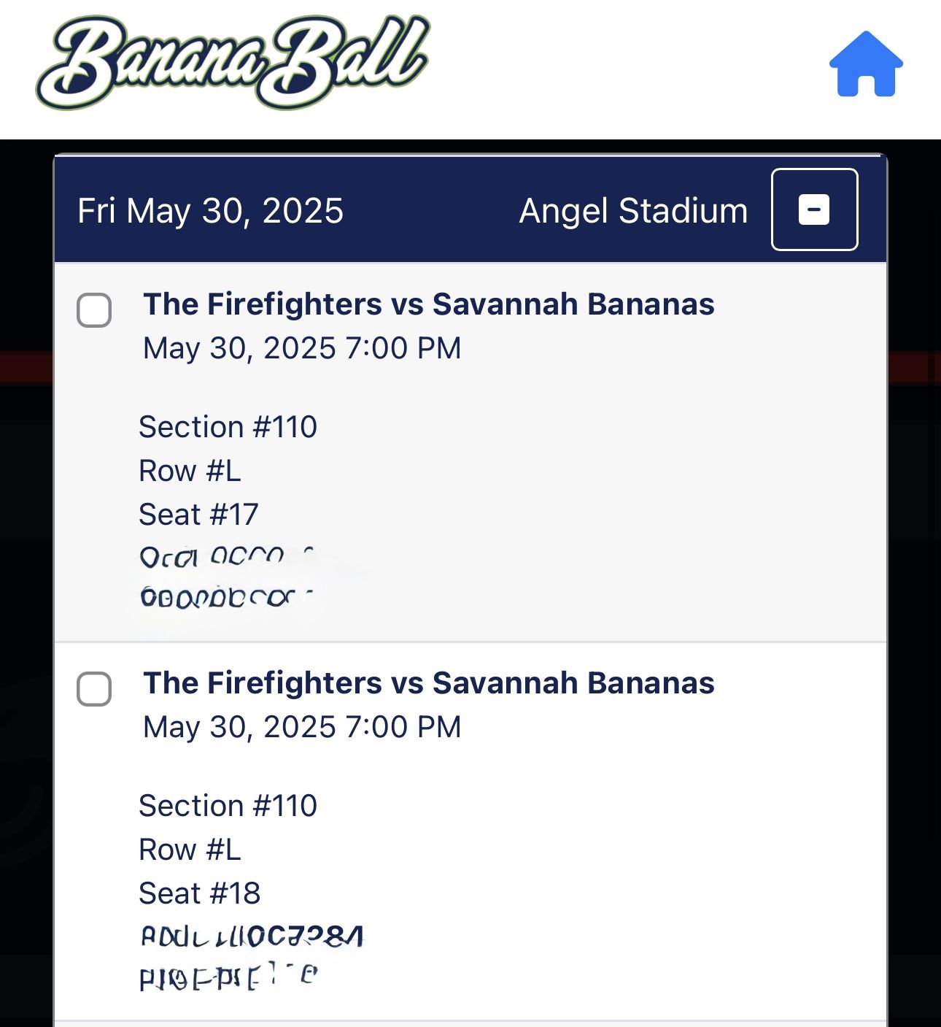The height and width of the screenshot is (1027, 941).
Task: Click the first ticket's 7:00 PM date line
Action: click(302, 348)
